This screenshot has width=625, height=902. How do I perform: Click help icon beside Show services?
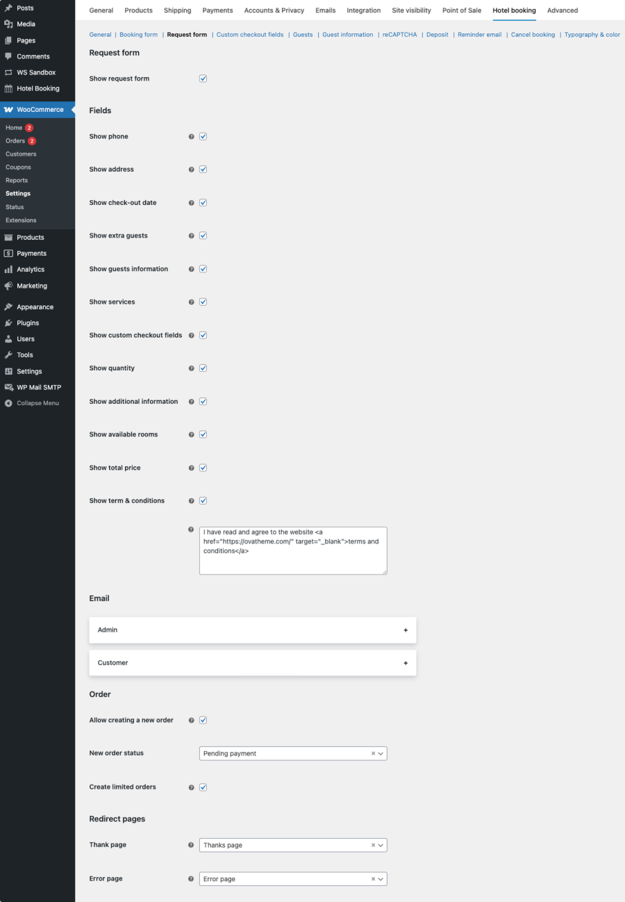(x=191, y=302)
